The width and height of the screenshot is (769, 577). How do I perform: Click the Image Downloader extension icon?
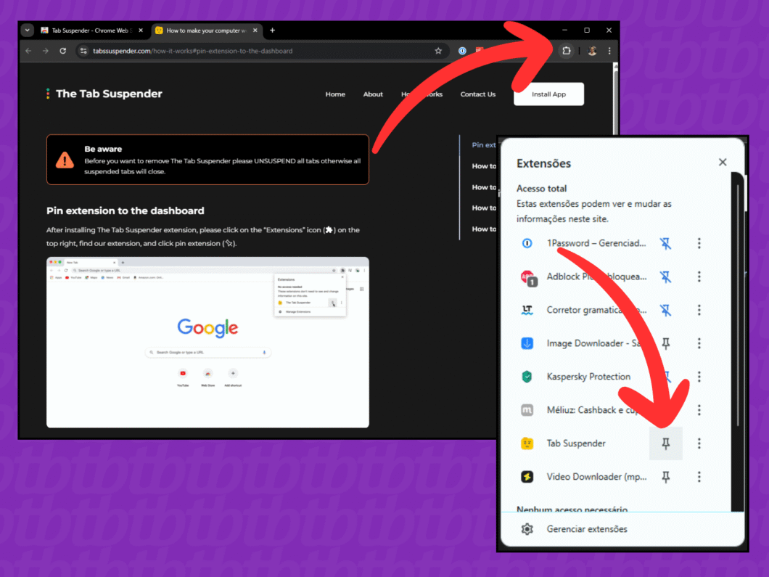(527, 343)
